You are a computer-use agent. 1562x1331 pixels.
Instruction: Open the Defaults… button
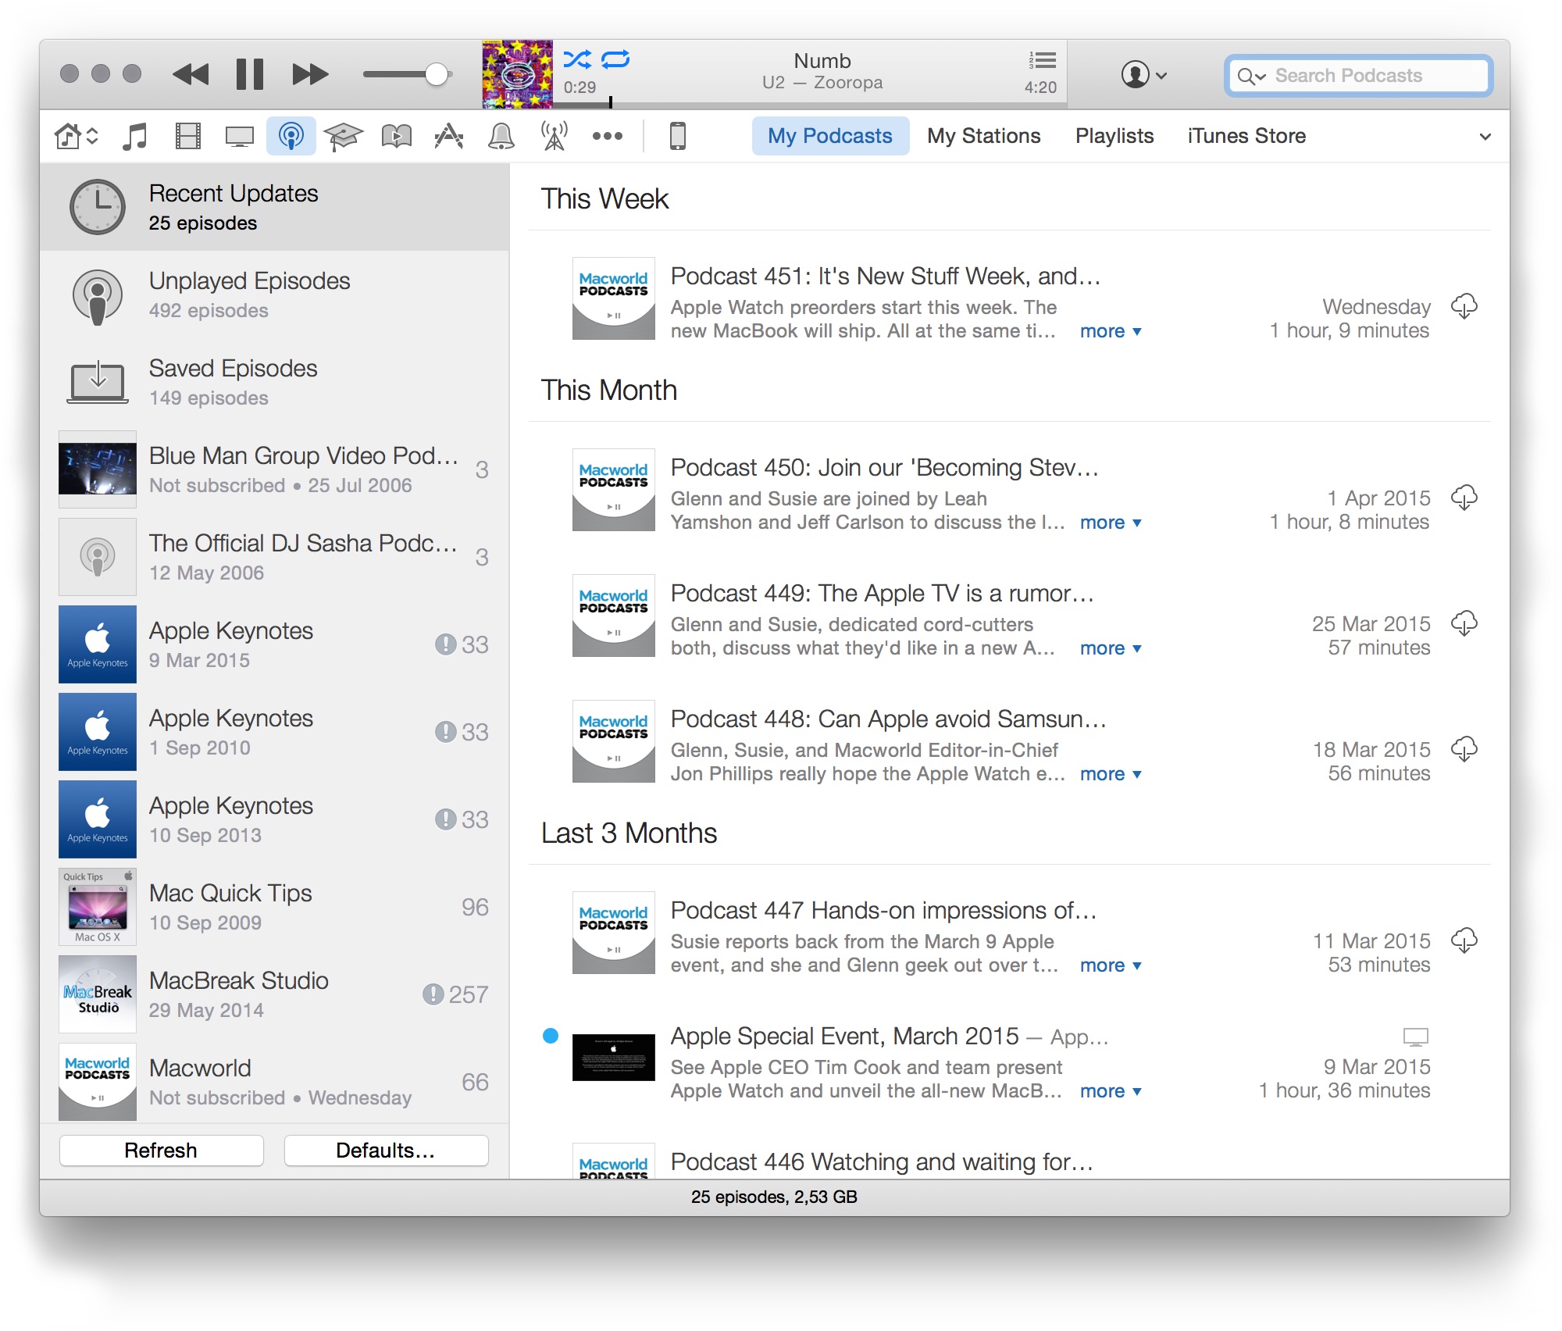386,1151
